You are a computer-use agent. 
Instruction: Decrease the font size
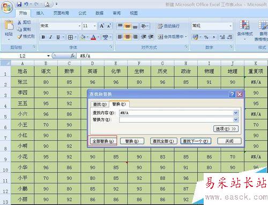(x=109, y=26)
